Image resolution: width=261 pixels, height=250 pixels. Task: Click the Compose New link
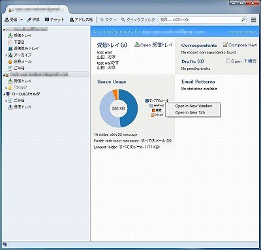[x=240, y=45]
